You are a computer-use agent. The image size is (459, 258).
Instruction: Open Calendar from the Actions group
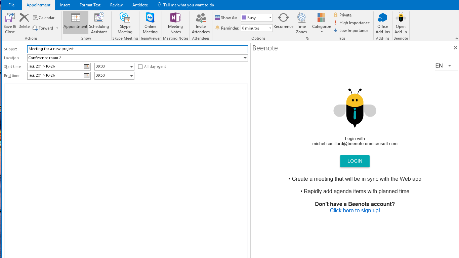(44, 18)
